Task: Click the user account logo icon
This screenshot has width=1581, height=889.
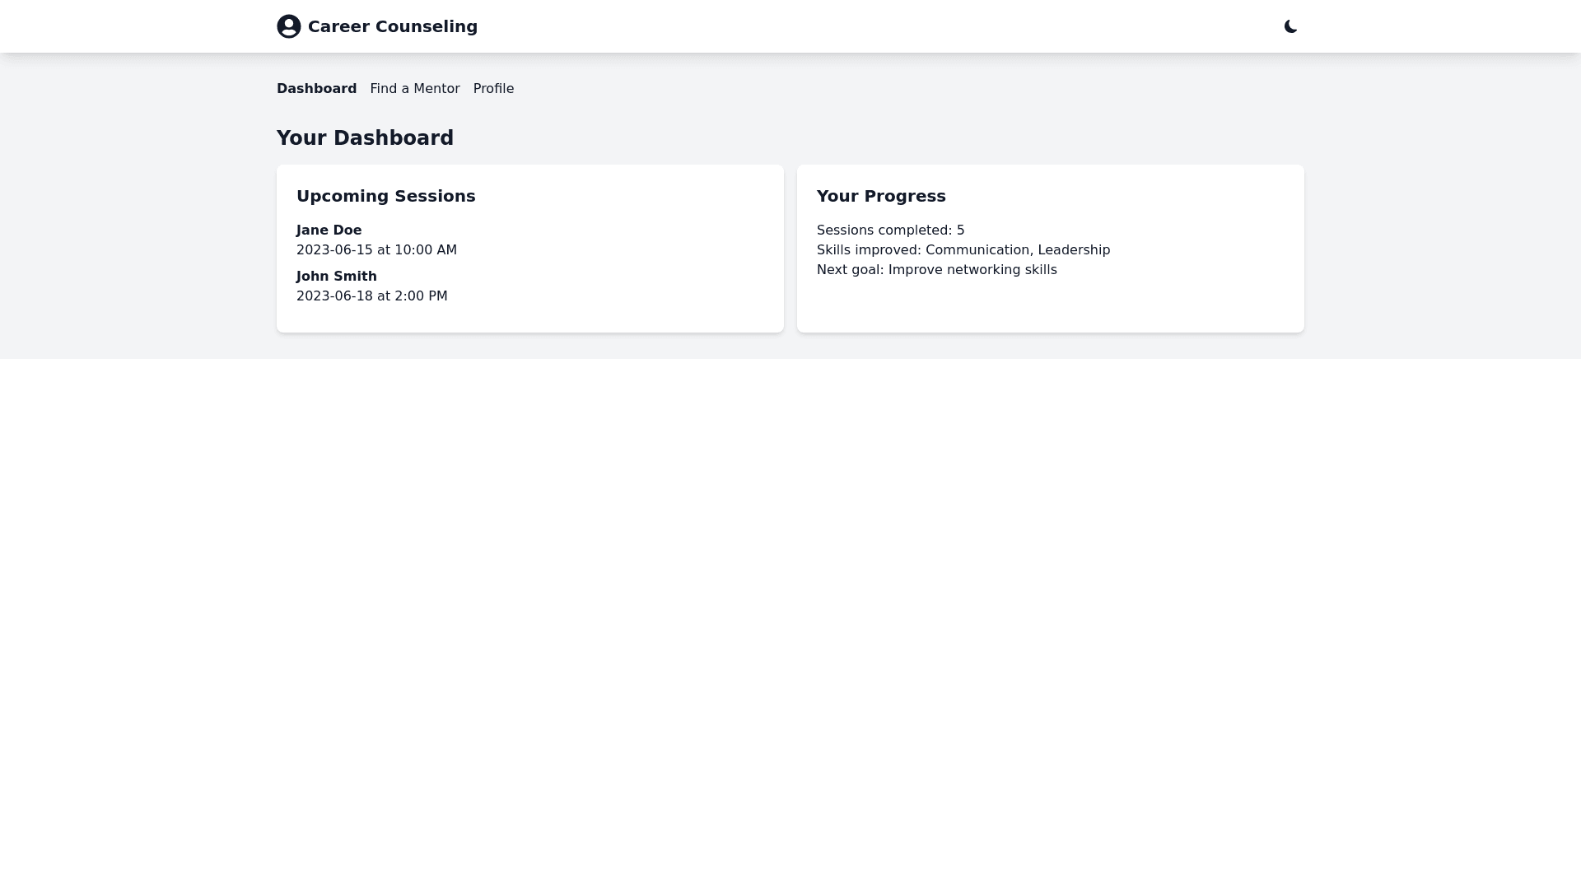Action: [289, 26]
